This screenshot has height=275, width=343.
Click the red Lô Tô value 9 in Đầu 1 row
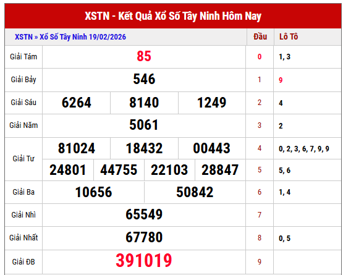pos(281,80)
